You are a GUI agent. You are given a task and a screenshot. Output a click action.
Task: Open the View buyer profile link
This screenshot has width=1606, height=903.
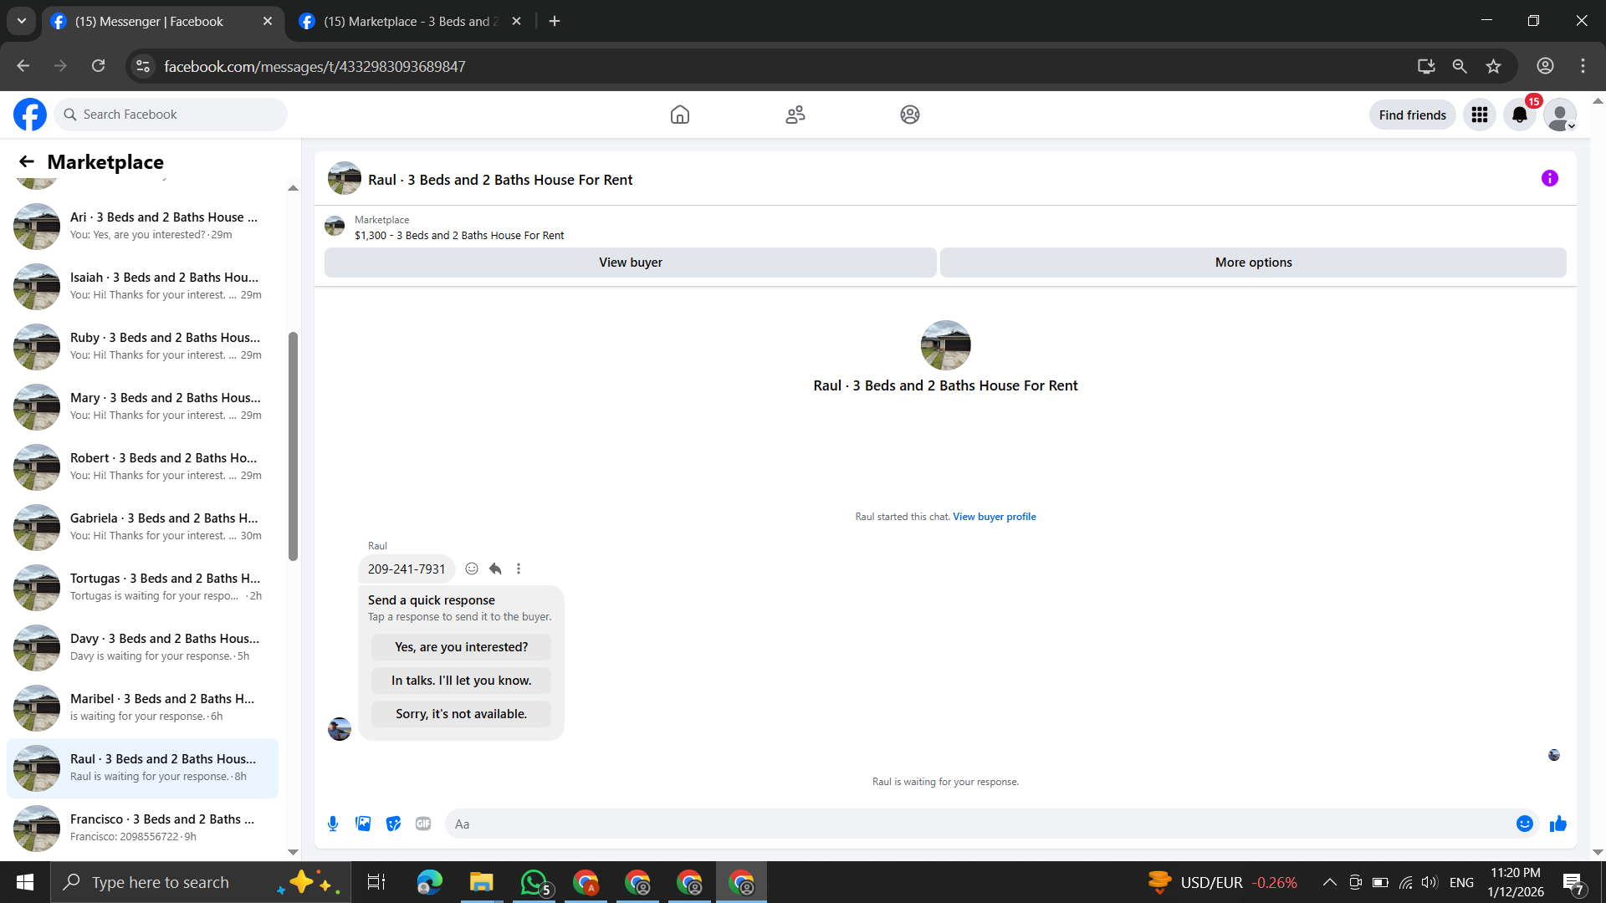(x=994, y=517)
